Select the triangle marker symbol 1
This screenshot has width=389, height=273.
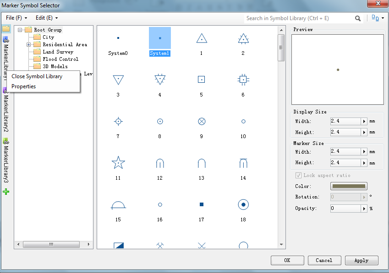(x=201, y=39)
